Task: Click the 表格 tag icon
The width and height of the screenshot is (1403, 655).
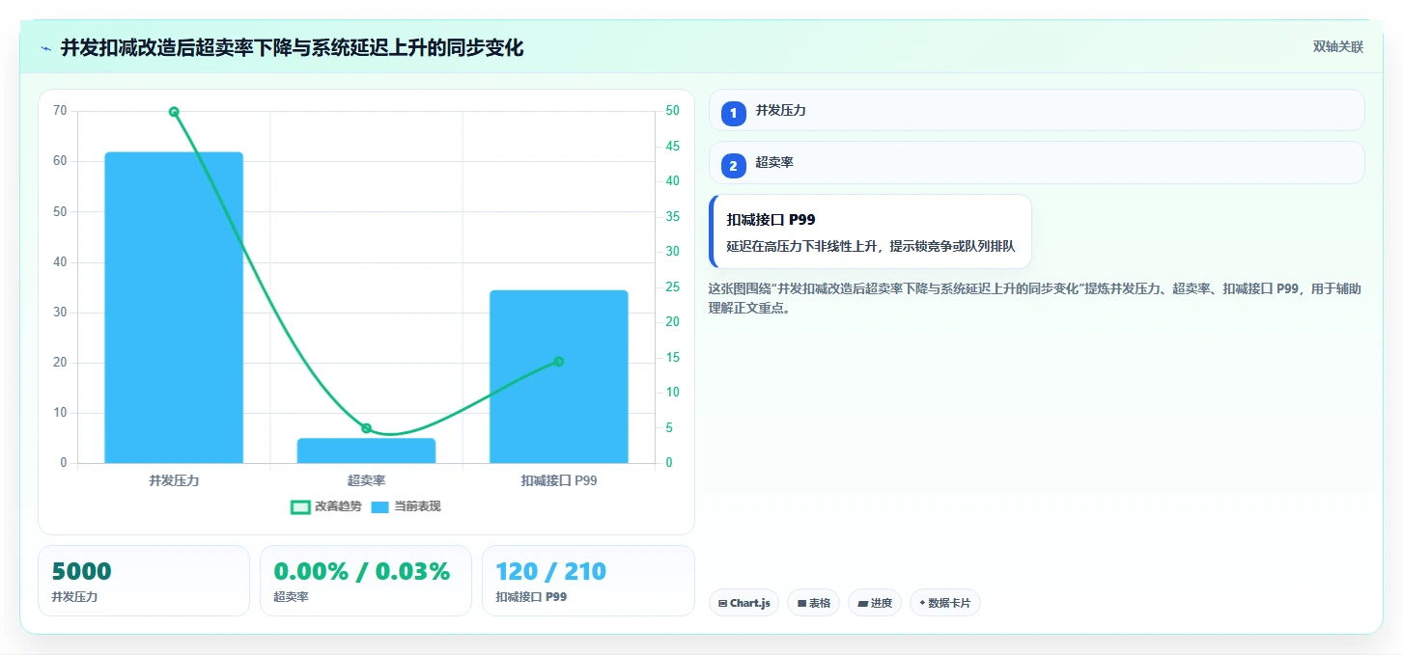Action: pyautogui.click(x=801, y=604)
